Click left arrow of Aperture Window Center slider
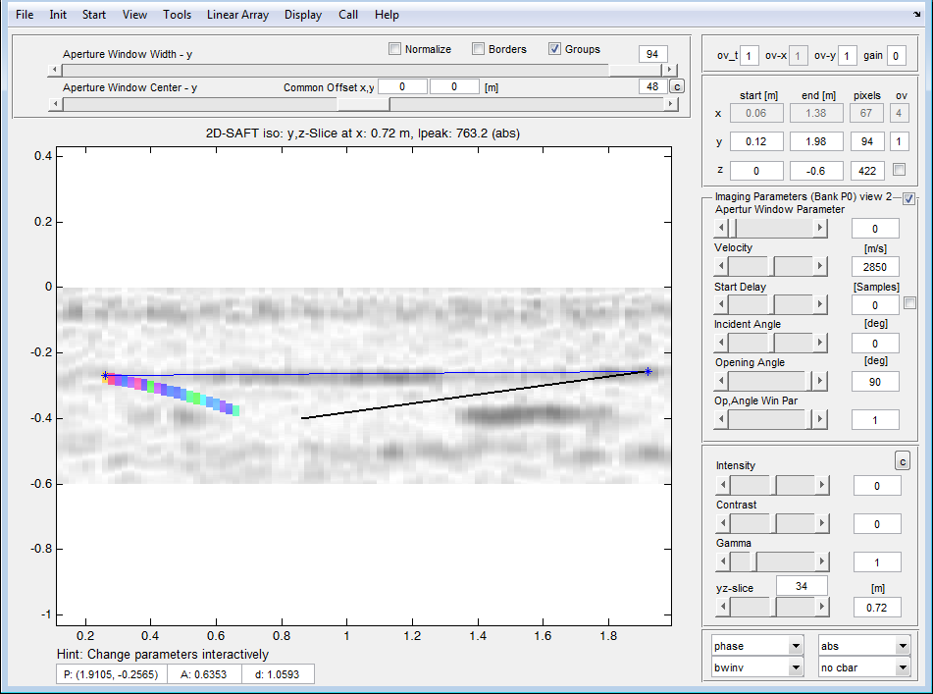This screenshot has width=933, height=694. [55, 104]
